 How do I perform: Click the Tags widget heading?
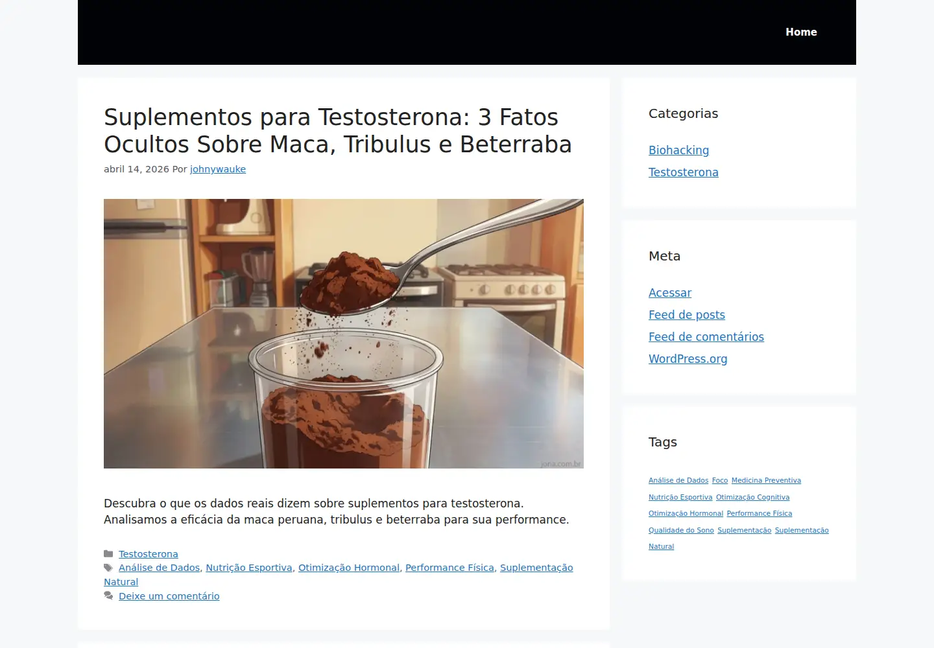[662, 442]
